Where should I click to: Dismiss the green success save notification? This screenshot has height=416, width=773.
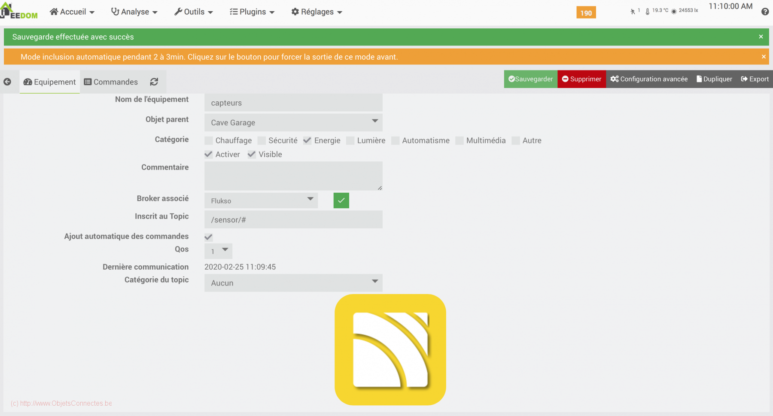[761, 37]
